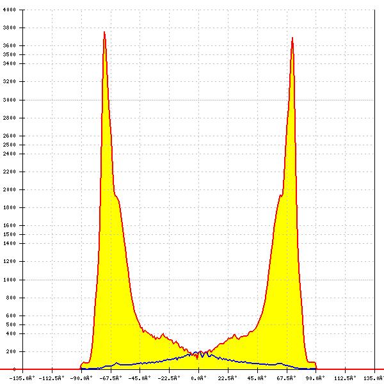Click the tip of the right red peak
The height and width of the screenshot is (384, 384).
point(292,38)
